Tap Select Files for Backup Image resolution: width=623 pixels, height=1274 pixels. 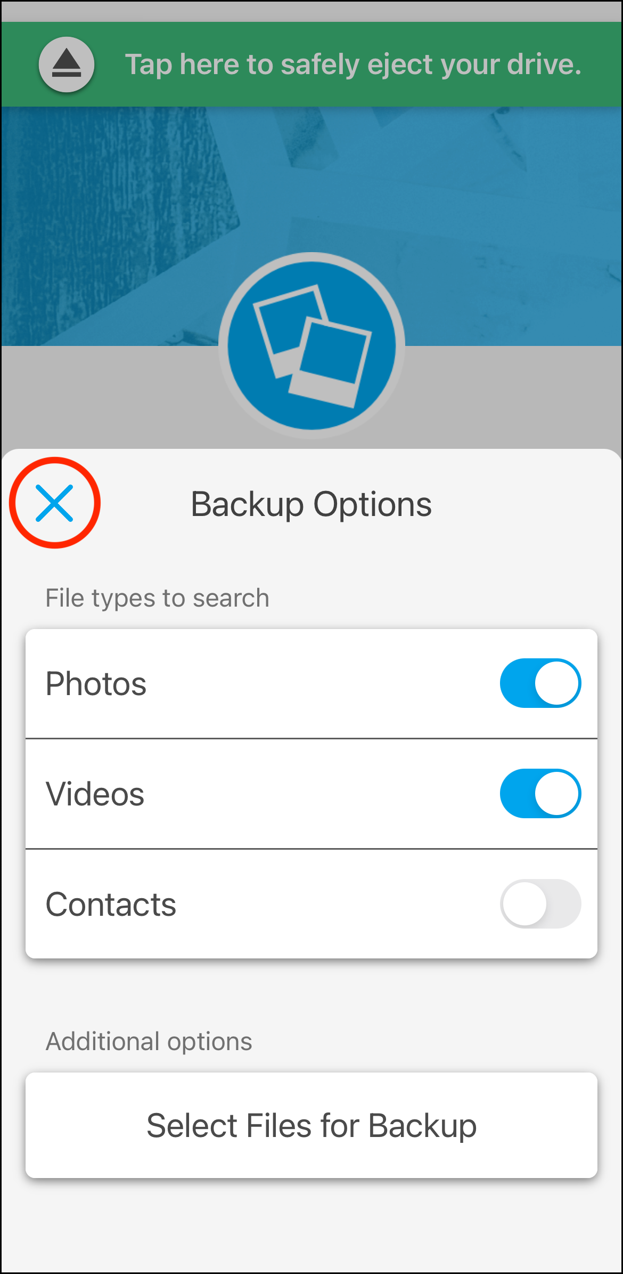click(x=311, y=1125)
